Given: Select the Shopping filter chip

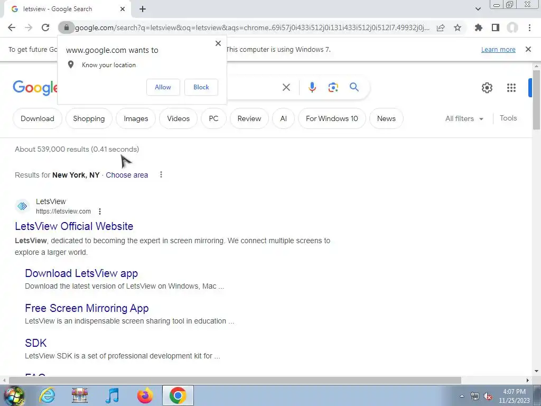Looking at the screenshot, I should click(89, 118).
